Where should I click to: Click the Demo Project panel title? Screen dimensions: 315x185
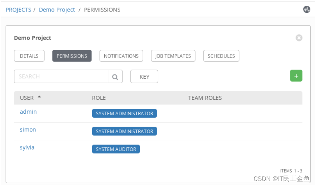[32, 38]
